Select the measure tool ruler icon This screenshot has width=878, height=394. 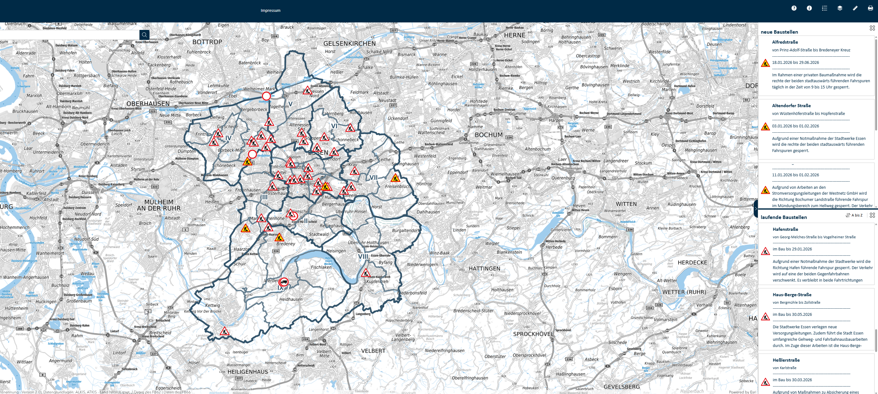(855, 8)
